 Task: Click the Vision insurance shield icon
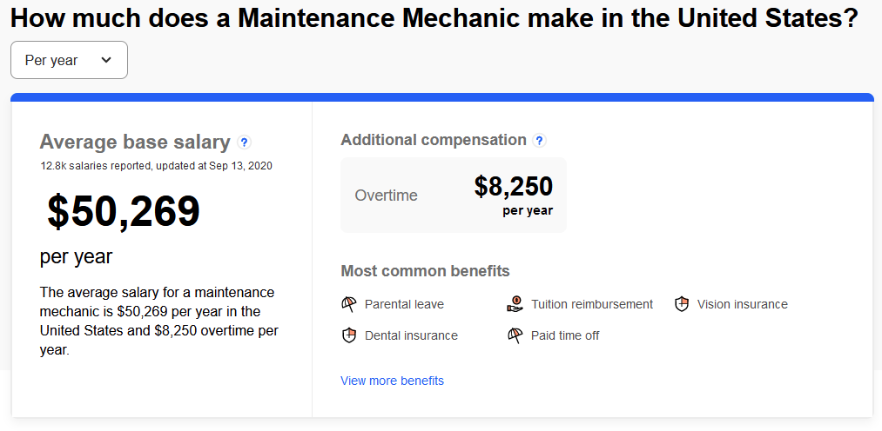point(682,304)
